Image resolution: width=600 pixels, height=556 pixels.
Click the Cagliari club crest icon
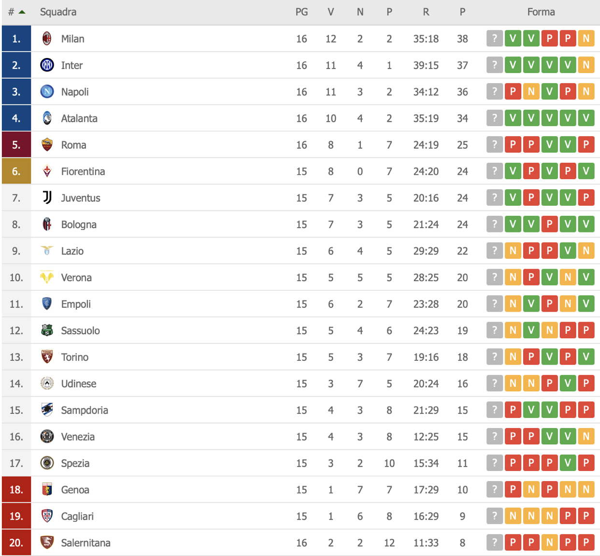(47, 516)
